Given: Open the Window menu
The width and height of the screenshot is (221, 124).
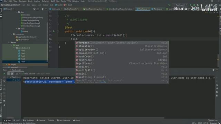Looking at the screenshot, I should (x=76, y=1).
